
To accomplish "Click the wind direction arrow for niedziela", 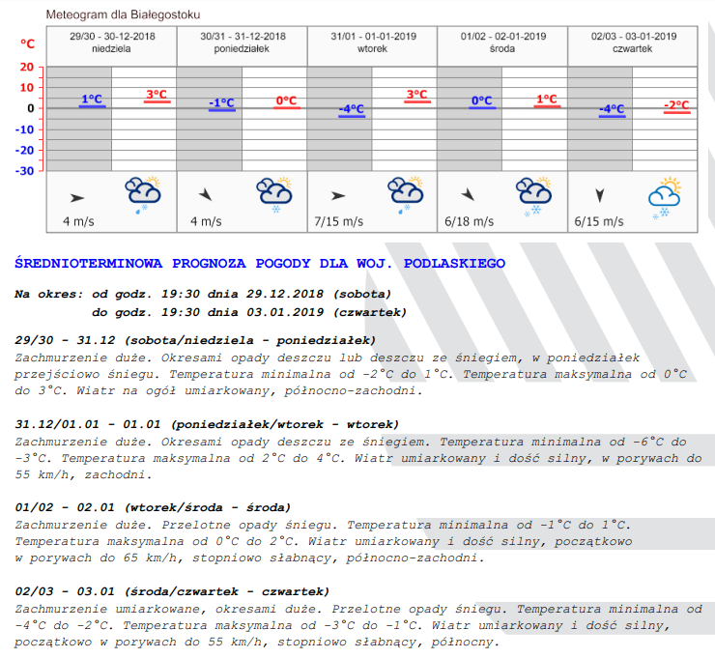I will pyautogui.click(x=77, y=197).
